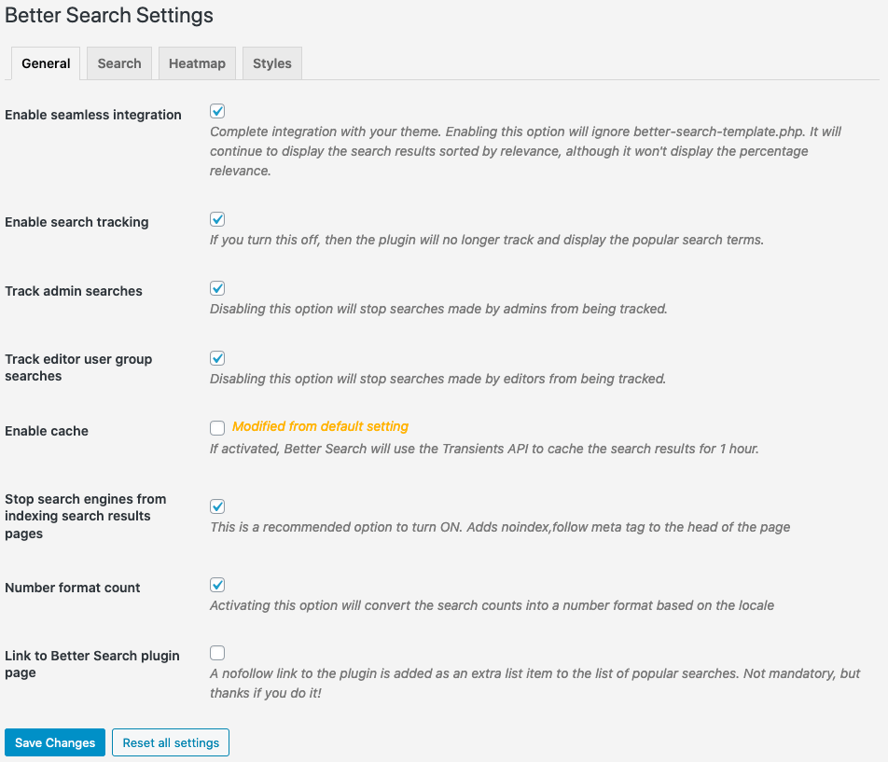Click the 'Enable cache' label
This screenshot has height=762, width=888.
47,431
